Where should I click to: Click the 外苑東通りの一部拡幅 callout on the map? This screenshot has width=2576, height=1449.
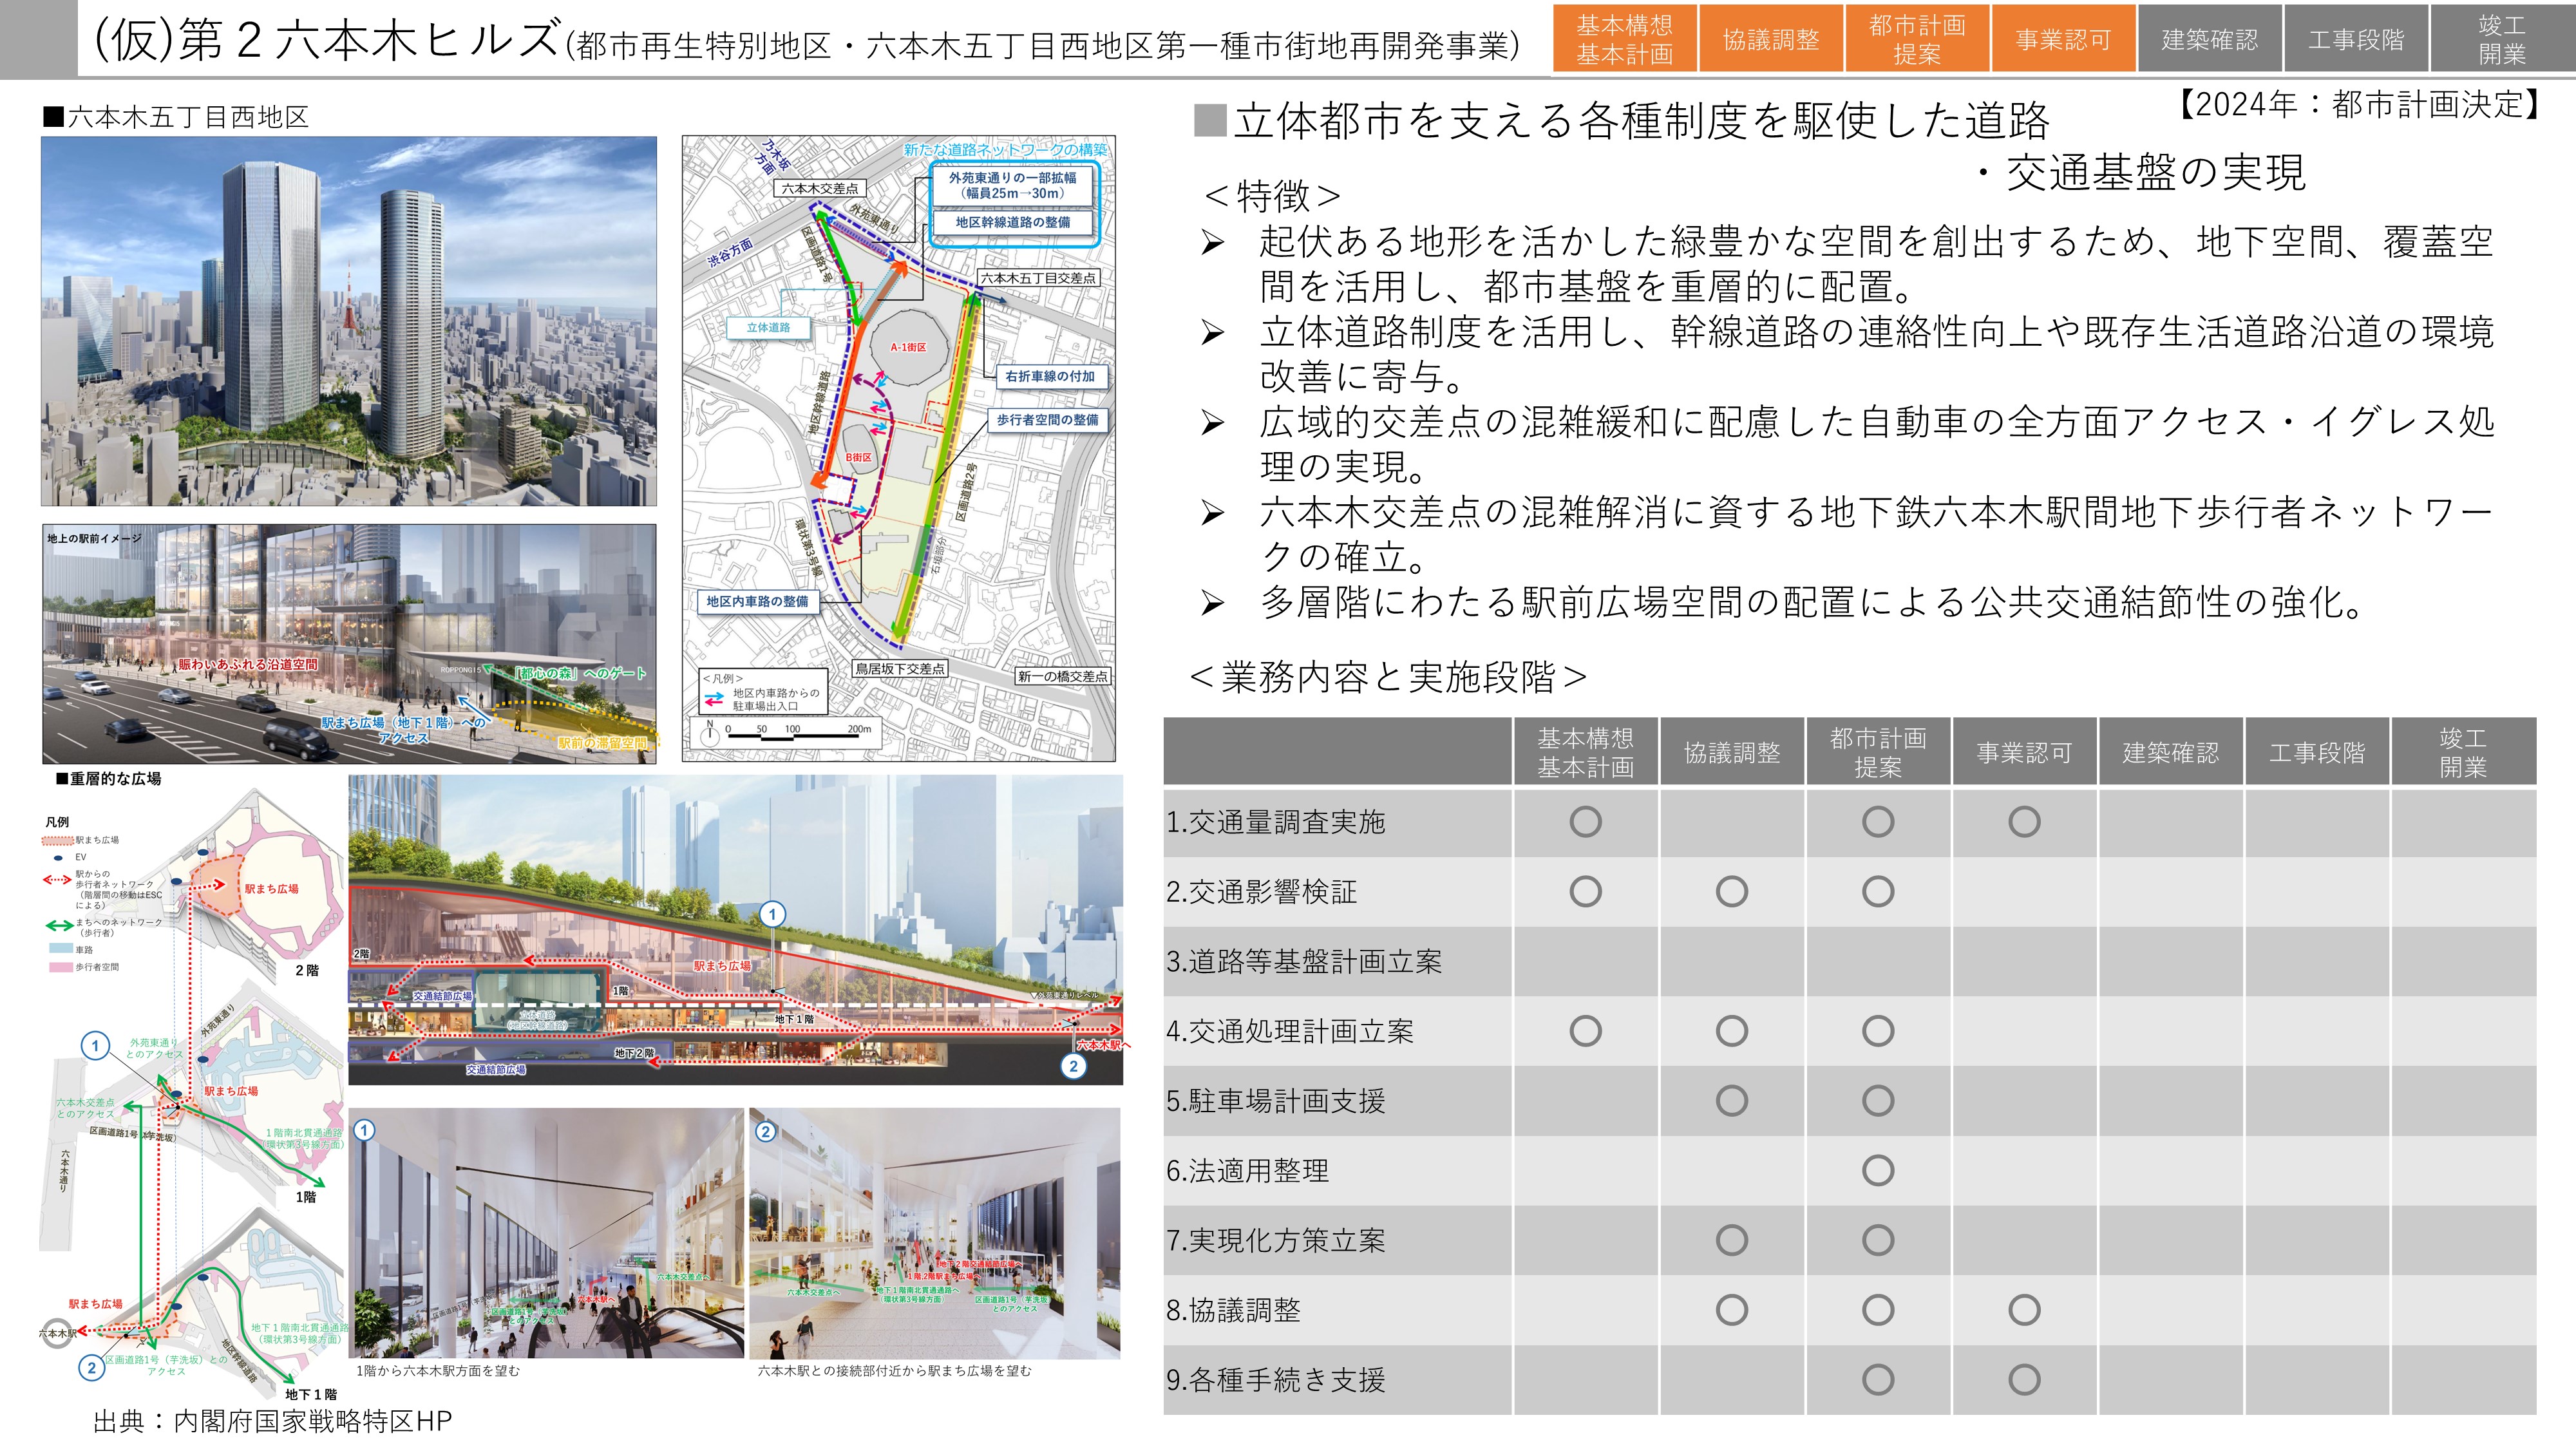tap(1012, 185)
